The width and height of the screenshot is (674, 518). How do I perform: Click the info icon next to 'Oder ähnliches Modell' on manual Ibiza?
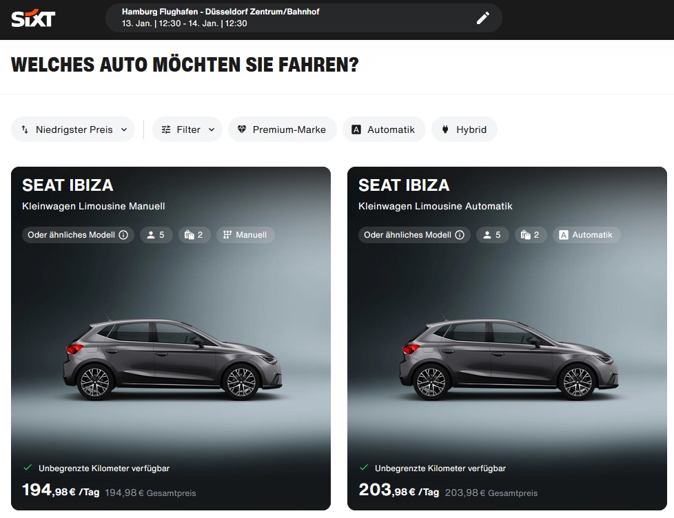click(x=123, y=234)
